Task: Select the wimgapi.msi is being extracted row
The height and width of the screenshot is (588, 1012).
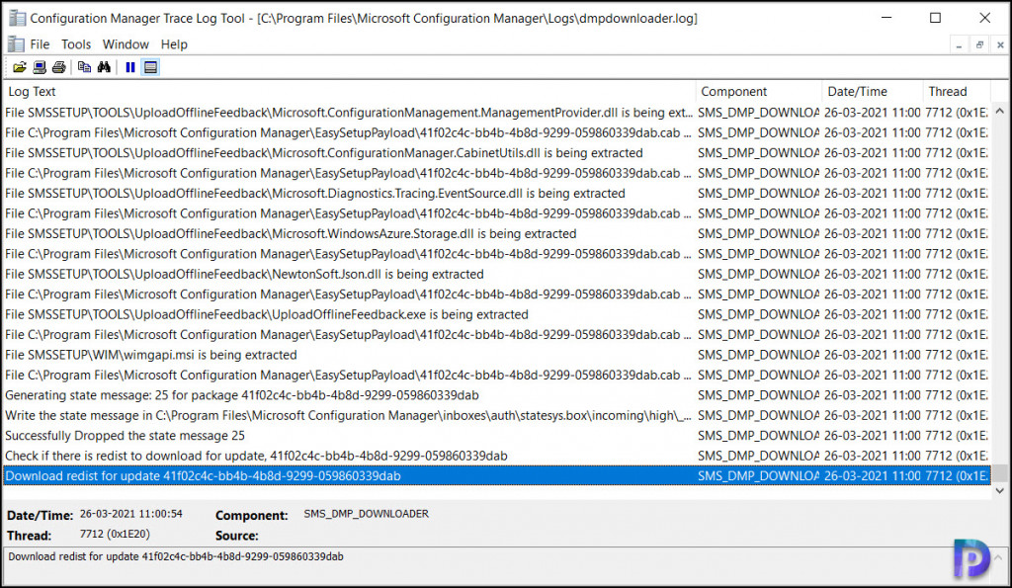Action: click(x=496, y=355)
